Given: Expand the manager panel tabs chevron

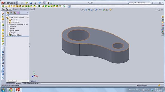Looking at the screenshot, I should tap(28, 13).
